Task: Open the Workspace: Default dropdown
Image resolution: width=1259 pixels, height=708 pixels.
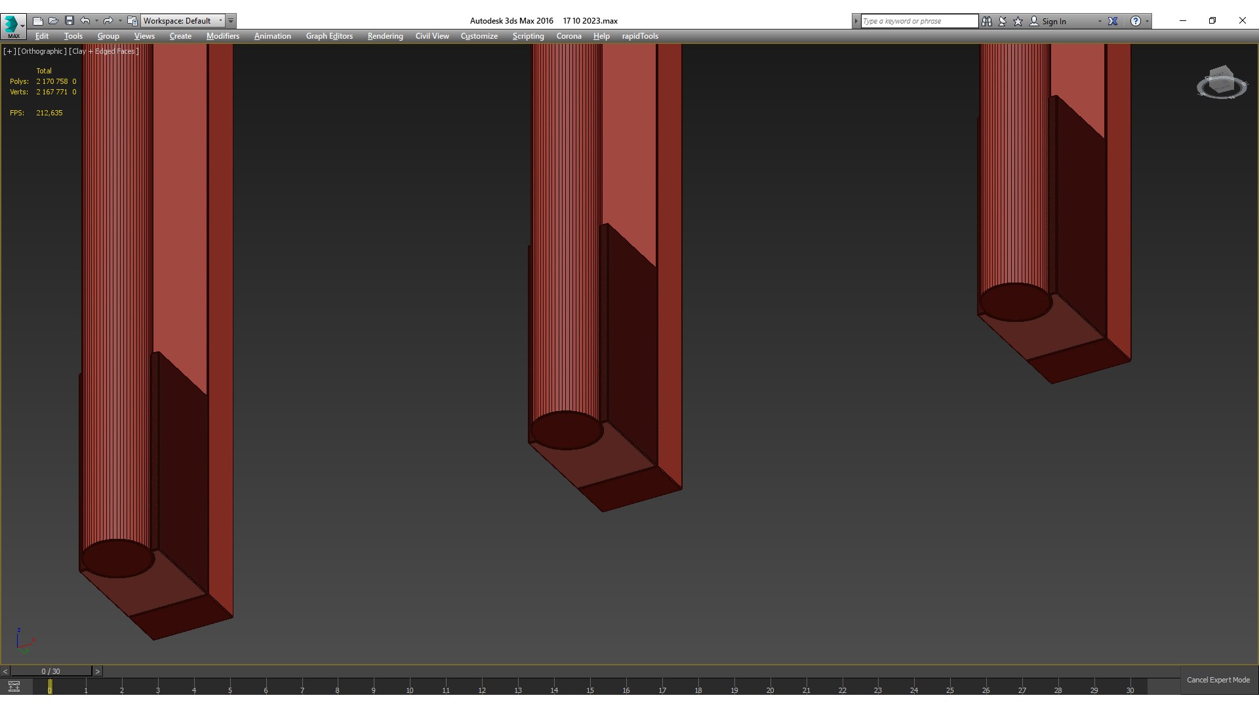Action: [183, 21]
